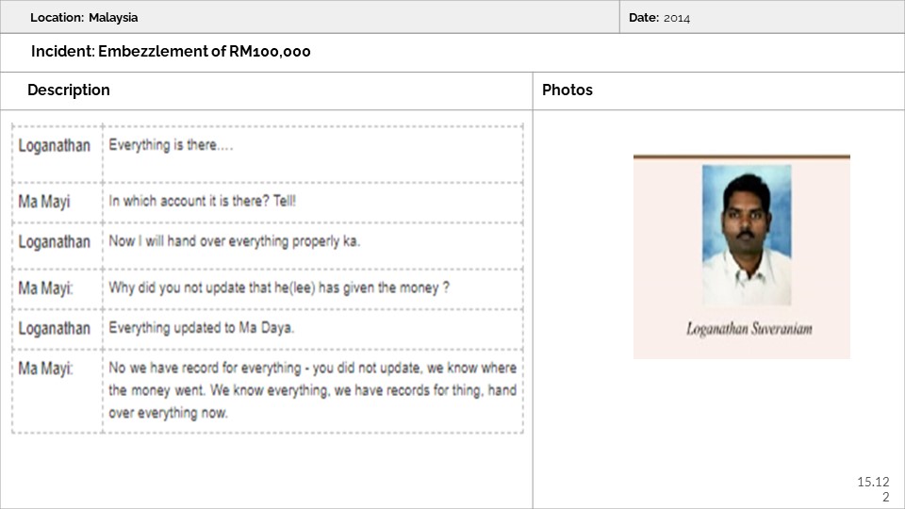Click the portrait photo in Photos
The height and width of the screenshot is (509, 905).
coord(747,235)
